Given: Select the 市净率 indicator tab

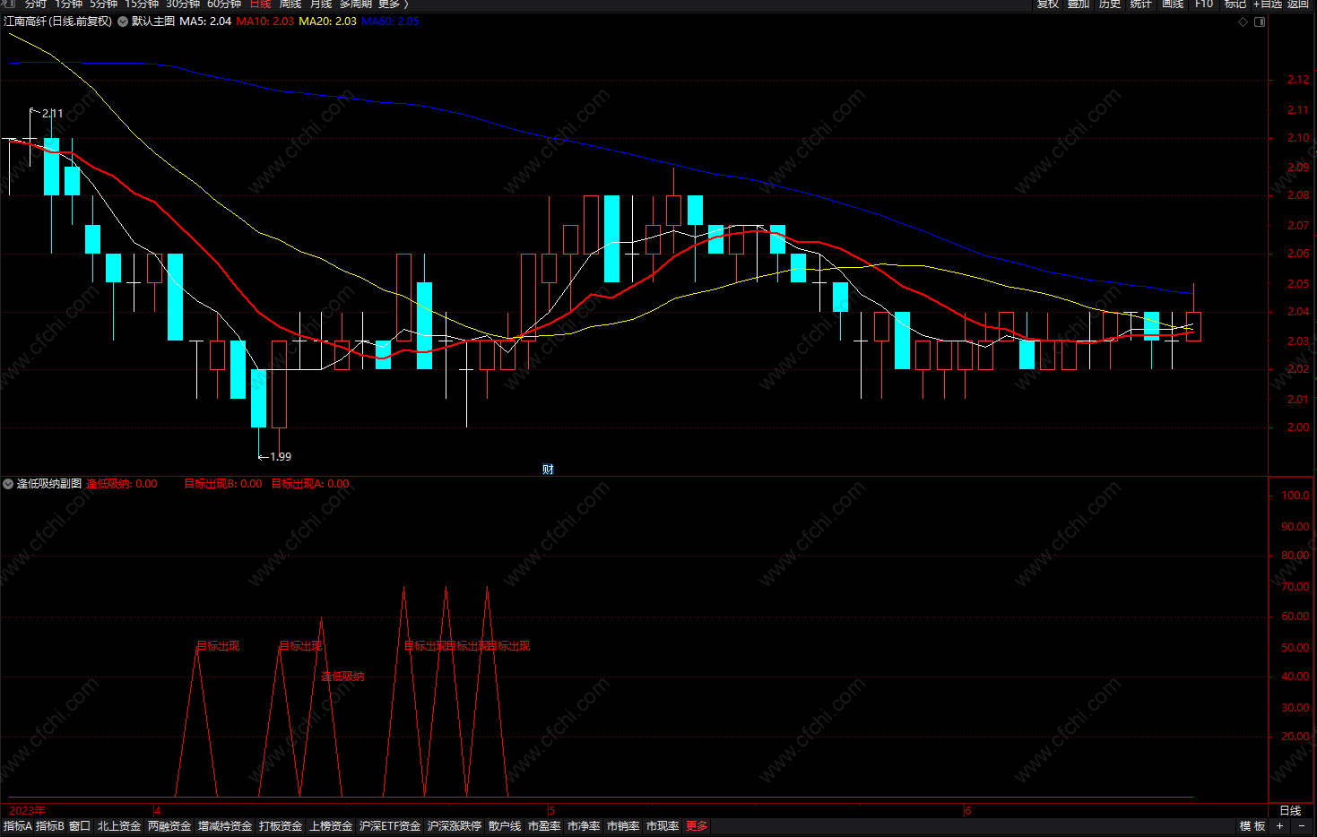Looking at the screenshot, I should [x=584, y=826].
